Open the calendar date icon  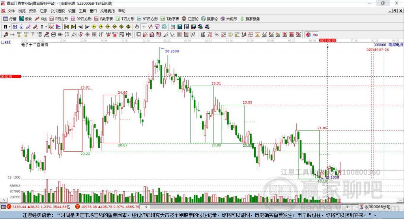pos(173,27)
